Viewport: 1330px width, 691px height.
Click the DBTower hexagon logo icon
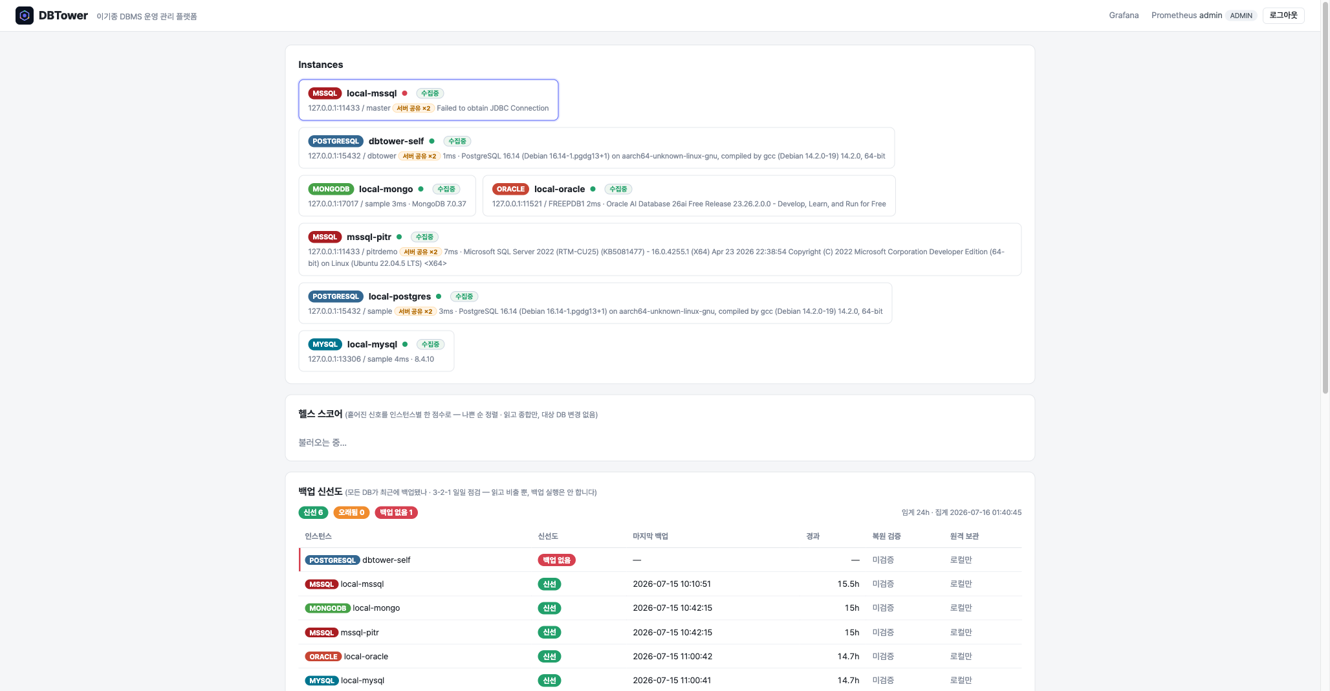coord(25,16)
